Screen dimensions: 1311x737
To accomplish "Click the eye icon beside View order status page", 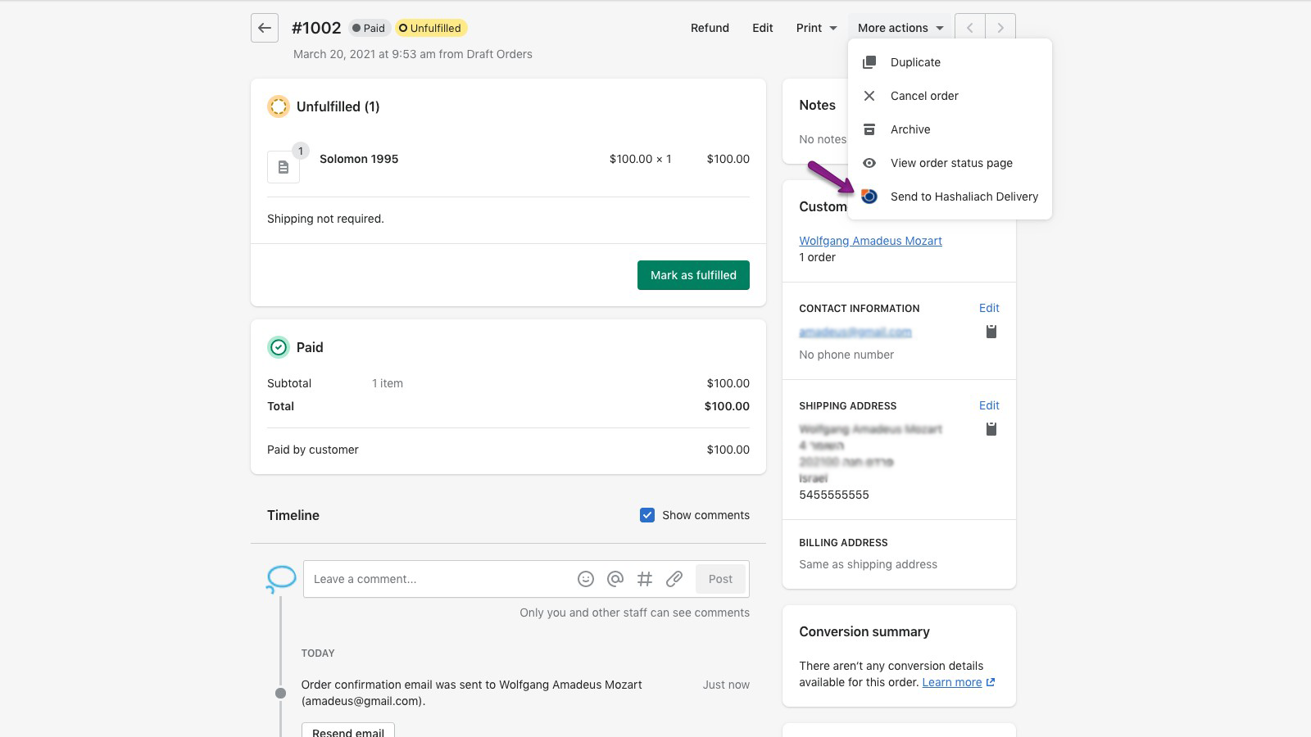I will pos(869,163).
